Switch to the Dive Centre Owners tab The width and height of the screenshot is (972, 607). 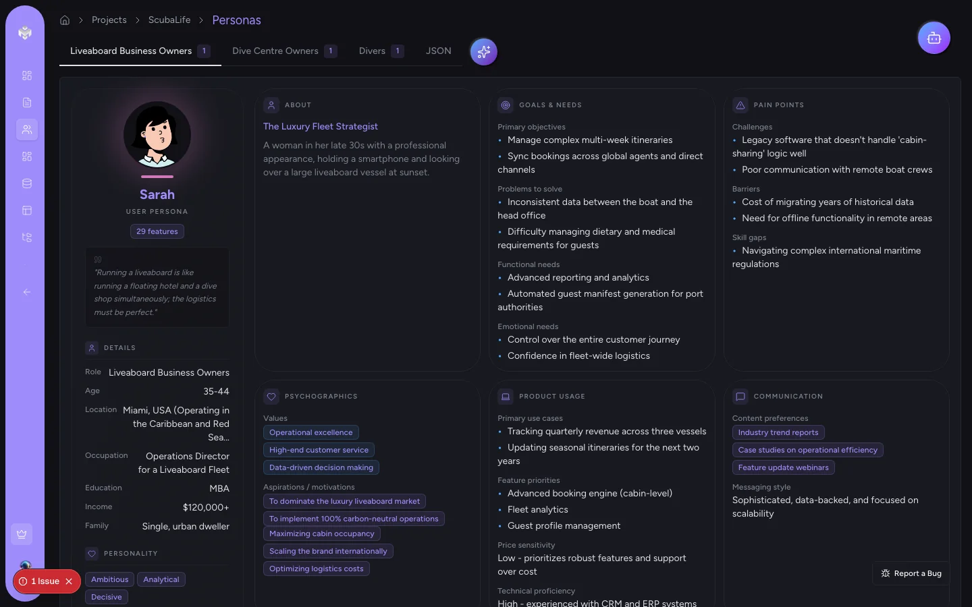tap(275, 51)
